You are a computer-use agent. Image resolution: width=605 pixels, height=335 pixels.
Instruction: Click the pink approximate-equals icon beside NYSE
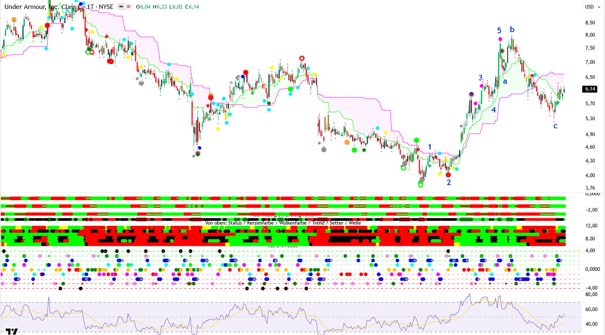click(x=128, y=7)
